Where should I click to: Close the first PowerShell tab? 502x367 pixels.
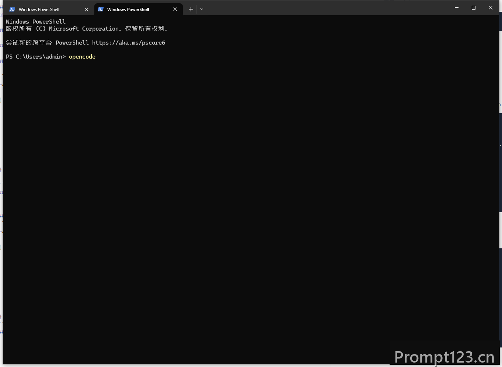pyautogui.click(x=87, y=10)
